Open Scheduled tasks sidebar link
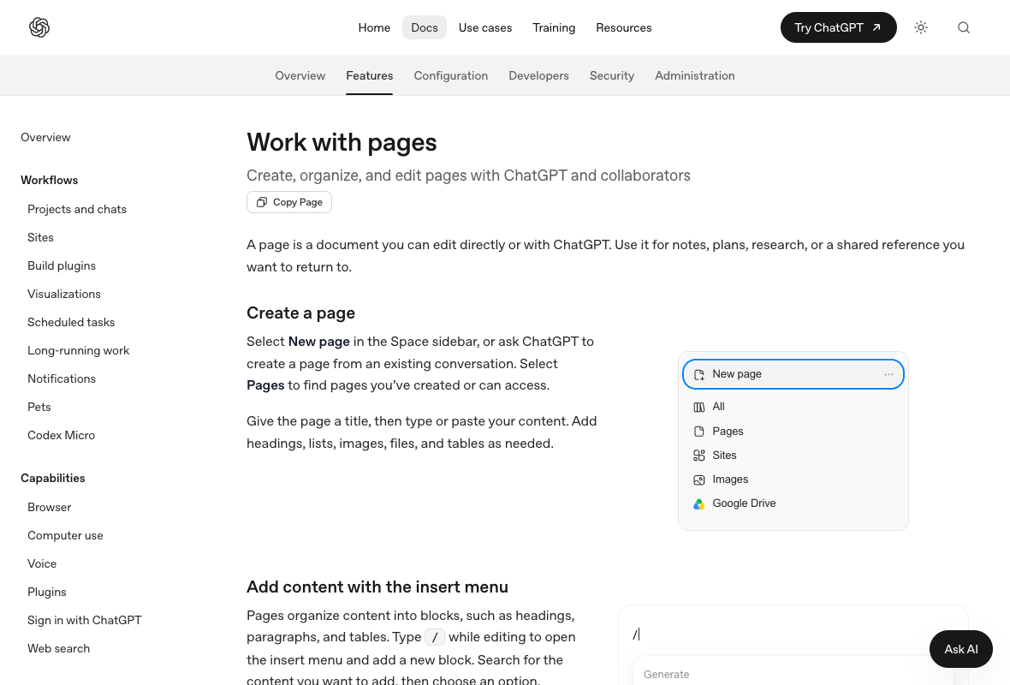 pos(71,323)
